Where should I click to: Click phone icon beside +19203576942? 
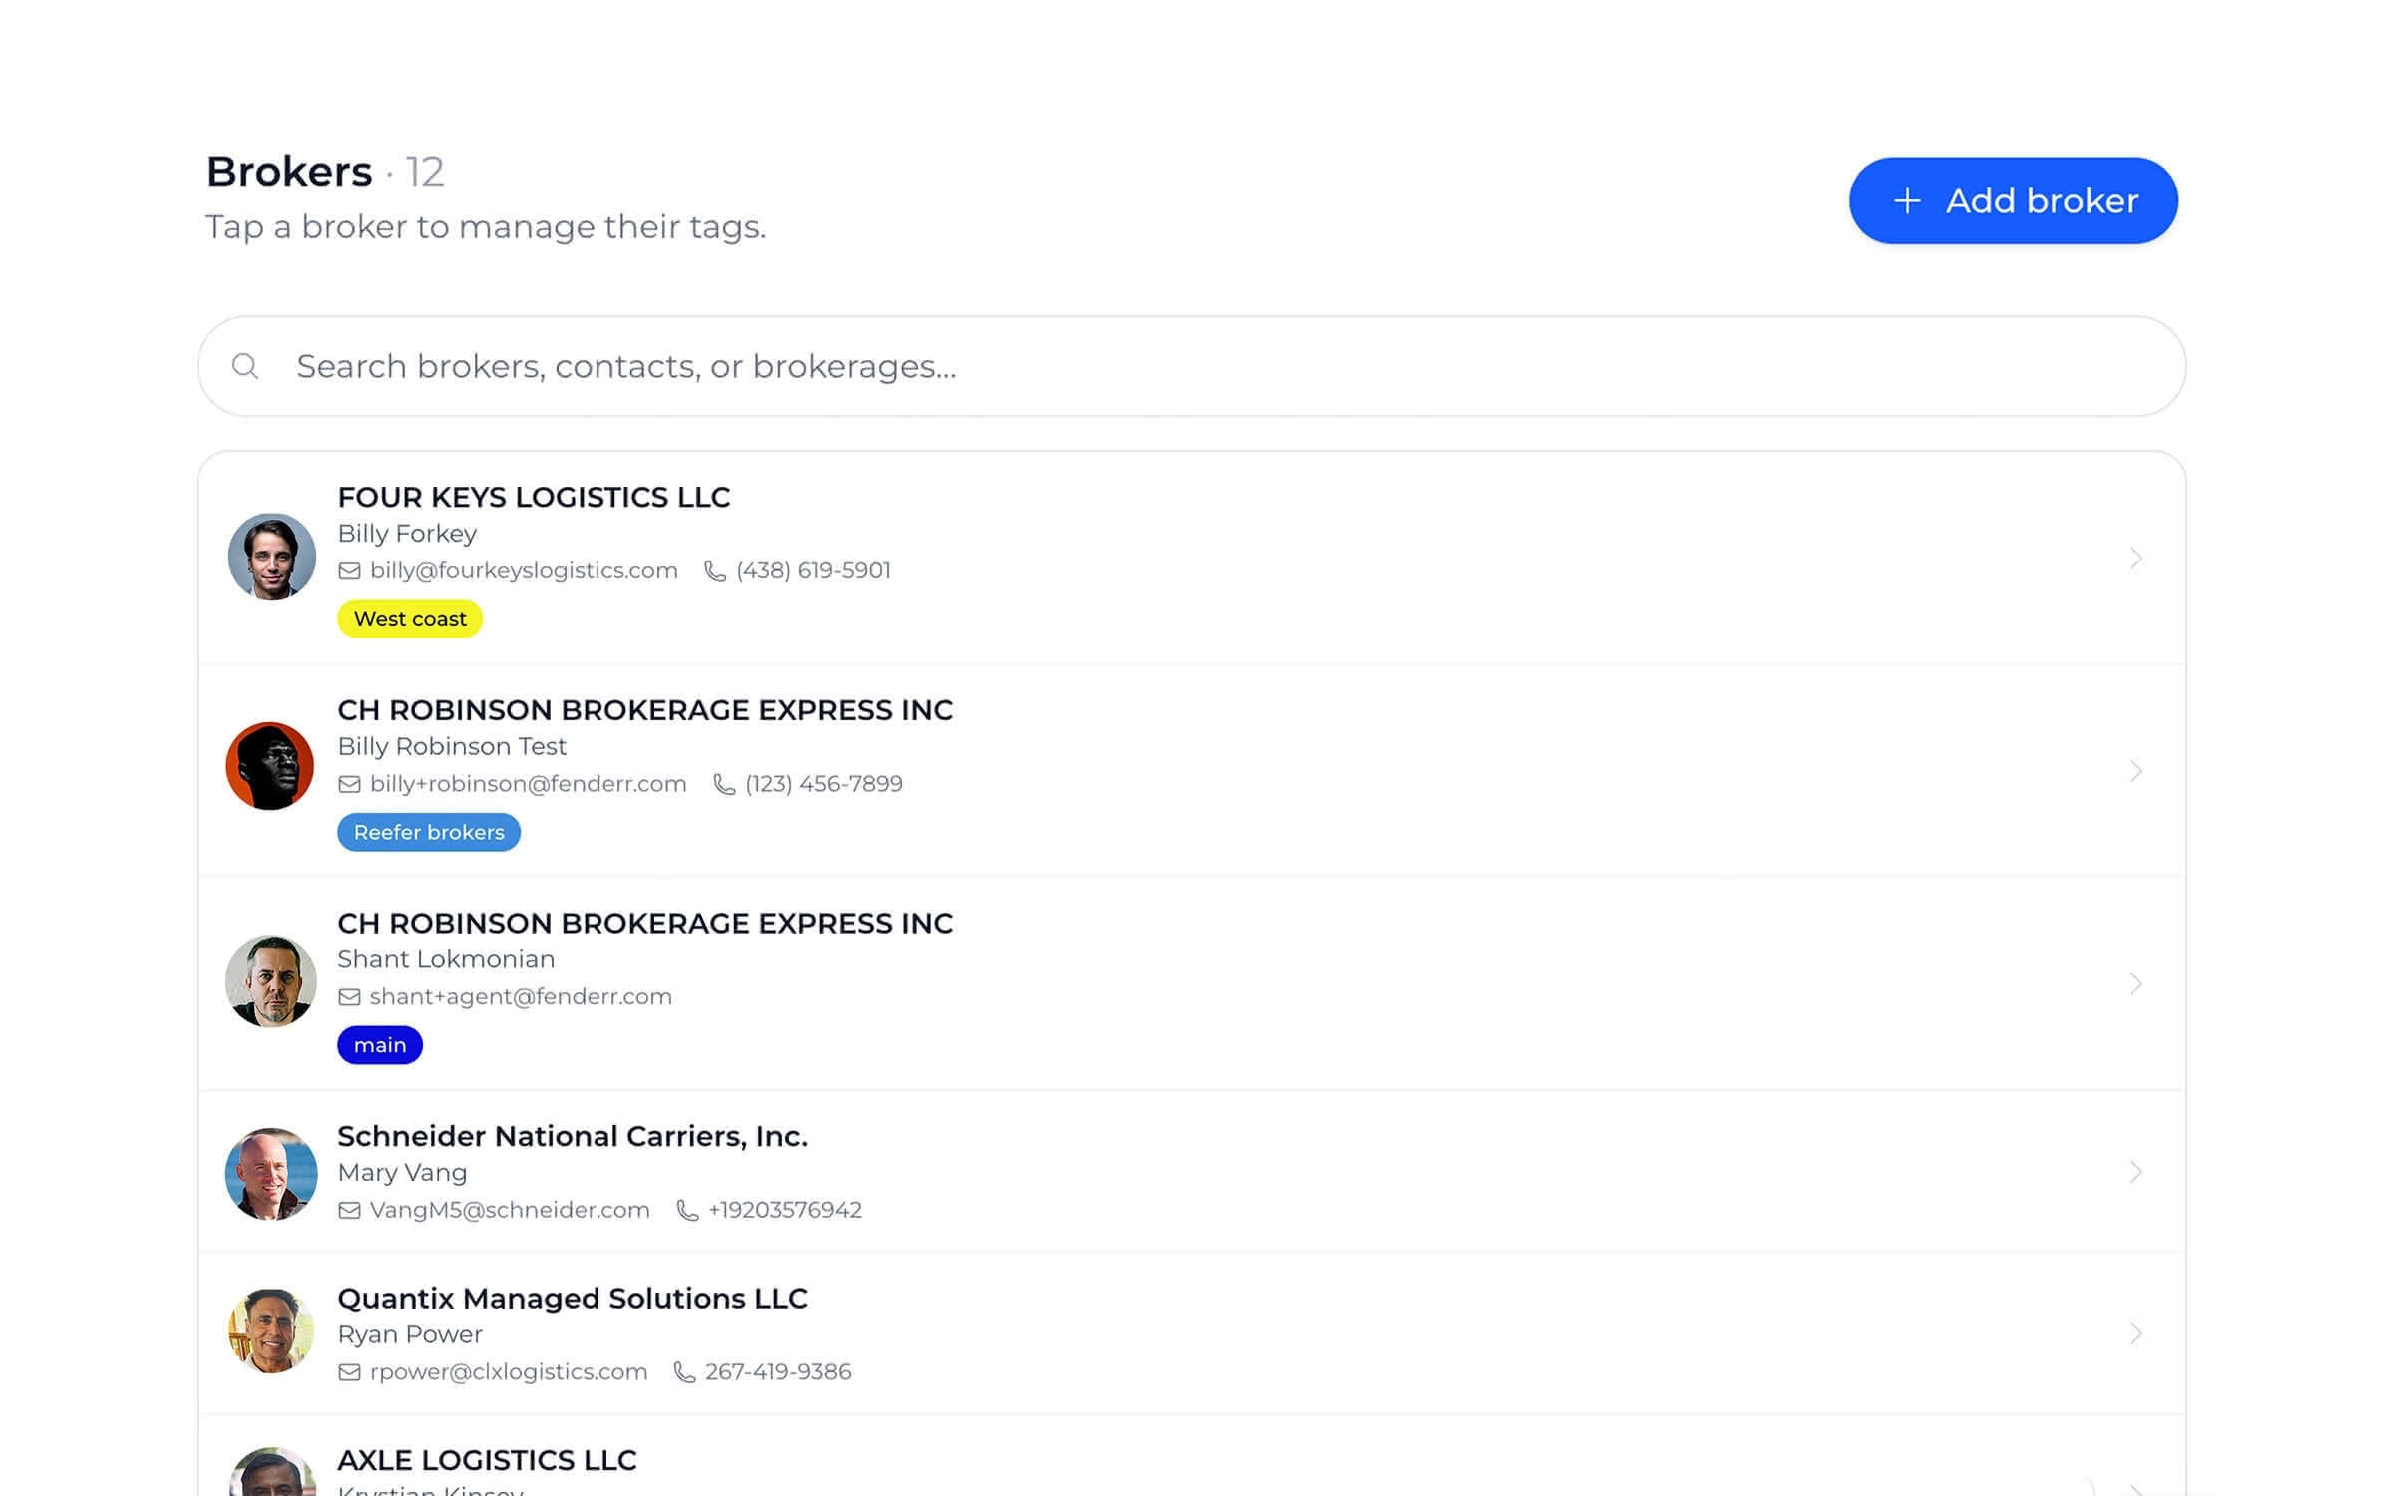[687, 1211]
